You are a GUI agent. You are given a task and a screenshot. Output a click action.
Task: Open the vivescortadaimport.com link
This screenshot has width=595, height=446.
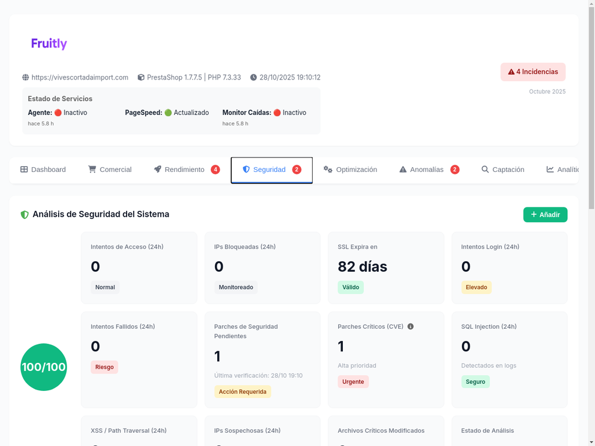tap(80, 77)
